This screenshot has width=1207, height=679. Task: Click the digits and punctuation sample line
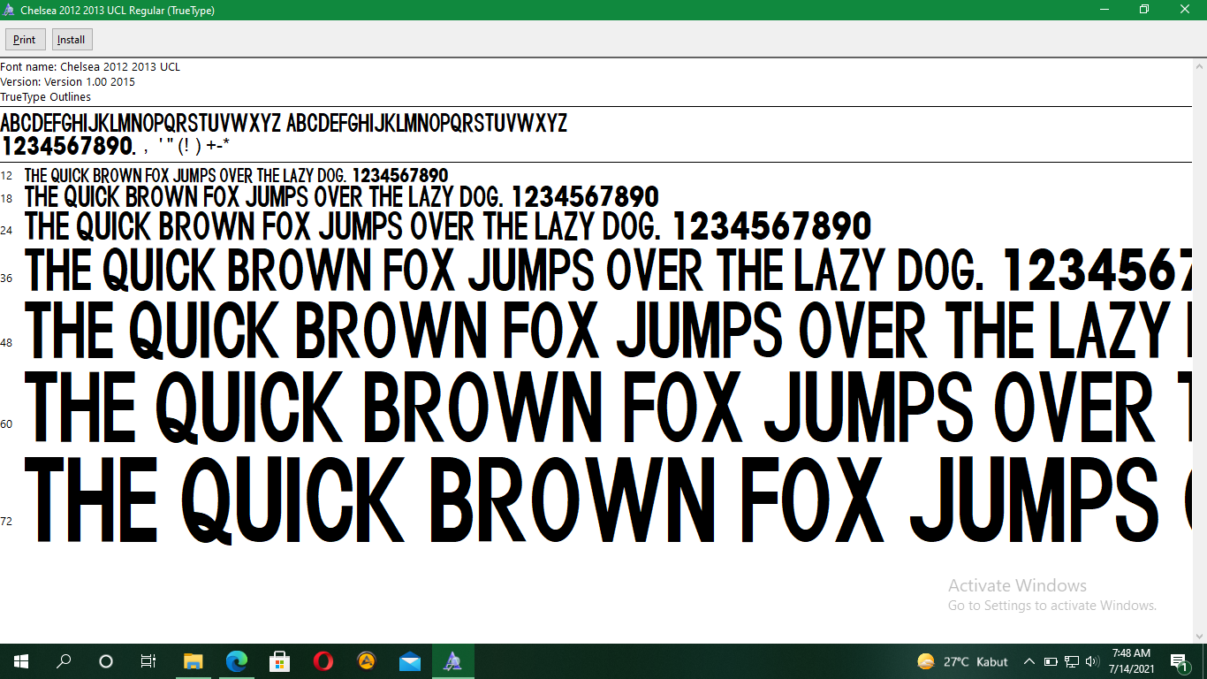click(x=116, y=146)
